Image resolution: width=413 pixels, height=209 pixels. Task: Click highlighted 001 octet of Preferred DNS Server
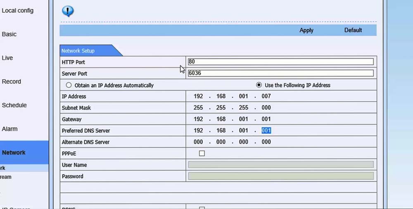(x=266, y=131)
